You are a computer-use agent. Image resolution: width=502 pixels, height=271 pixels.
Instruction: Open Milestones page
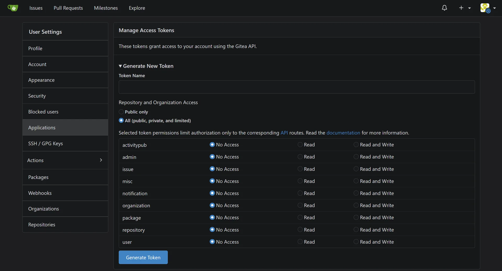tap(106, 8)
